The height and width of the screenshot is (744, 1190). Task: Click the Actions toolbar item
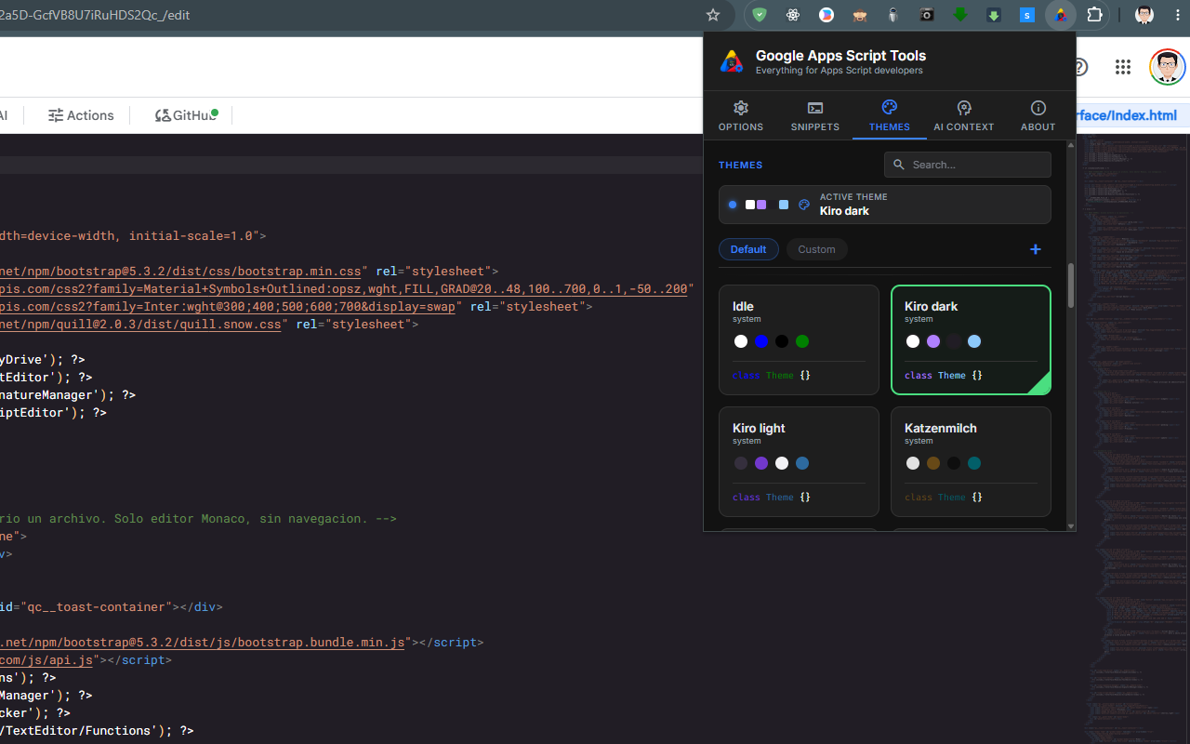81,115
